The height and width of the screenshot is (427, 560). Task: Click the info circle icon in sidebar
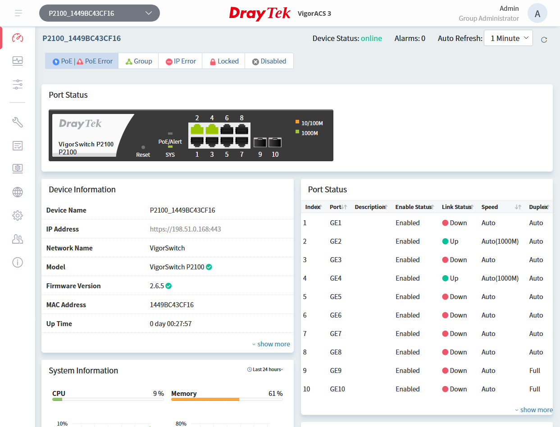tap(18, 263)
